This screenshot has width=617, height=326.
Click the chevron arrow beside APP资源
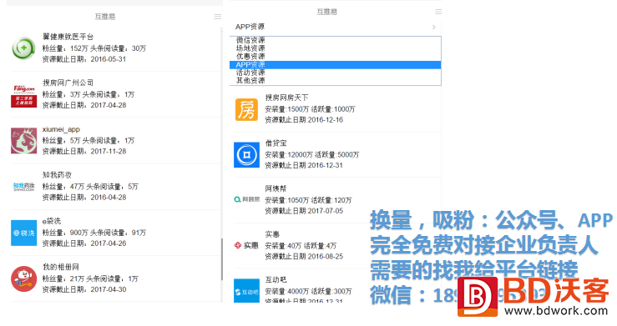click(x=433, y=28)
